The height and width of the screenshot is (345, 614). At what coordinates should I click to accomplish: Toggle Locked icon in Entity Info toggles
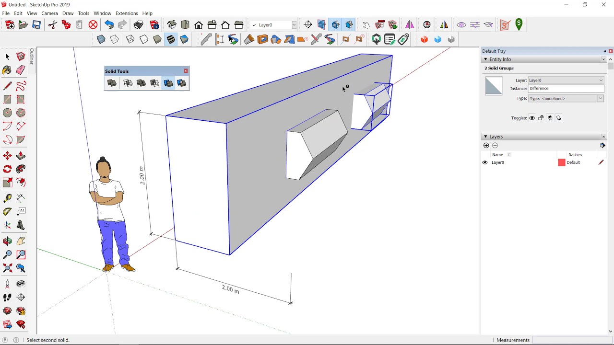point(541,118)
